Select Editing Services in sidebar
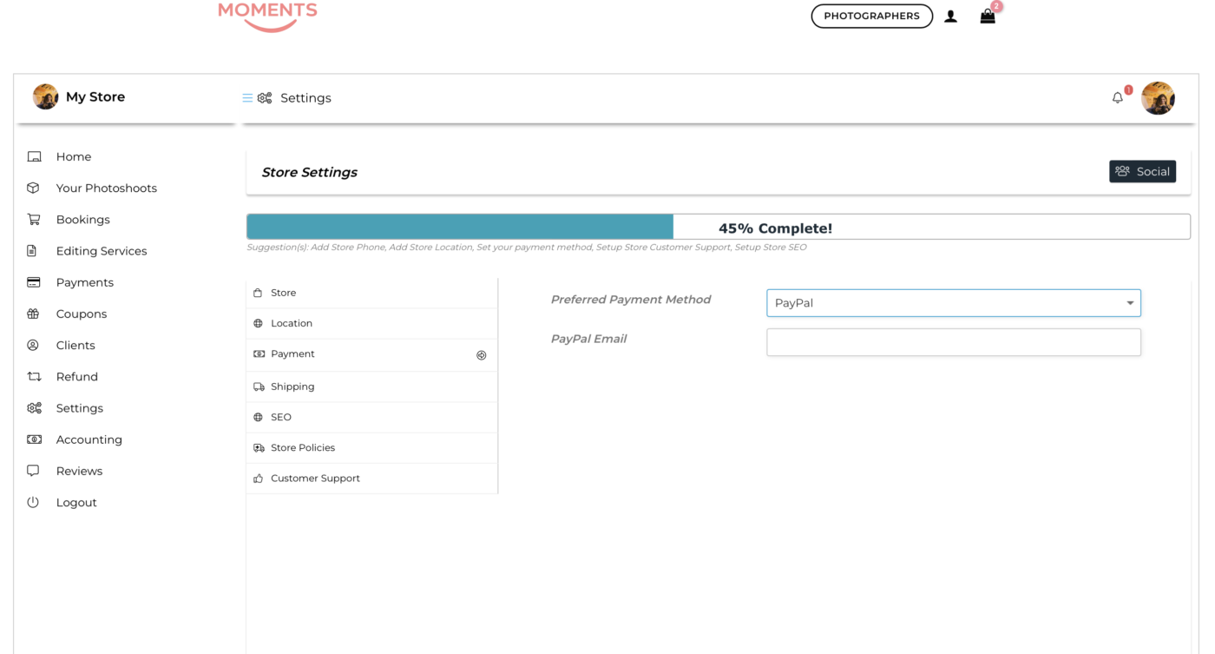This screenshot has width=1215, height=654. pyautogui.click(x=101, y=251)
